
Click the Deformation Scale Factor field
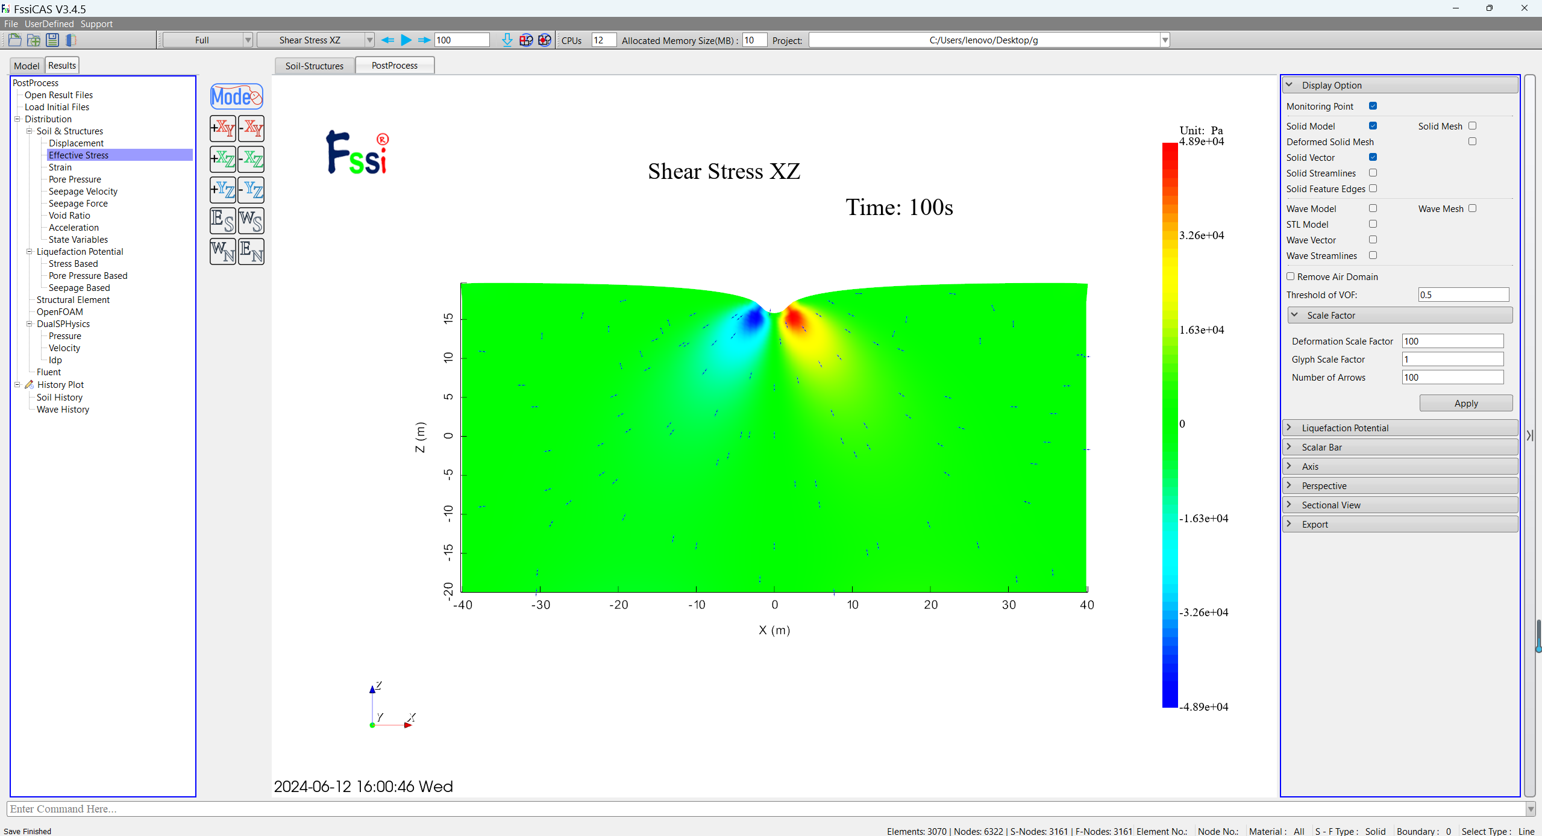click(x=1452, y=342)
